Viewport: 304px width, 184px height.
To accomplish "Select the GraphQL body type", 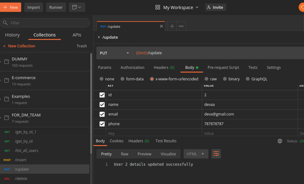I will 248,79.
